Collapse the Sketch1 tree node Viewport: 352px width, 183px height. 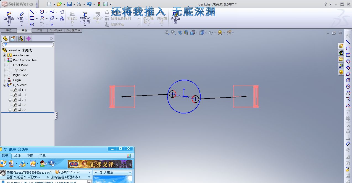pos(4,85)
